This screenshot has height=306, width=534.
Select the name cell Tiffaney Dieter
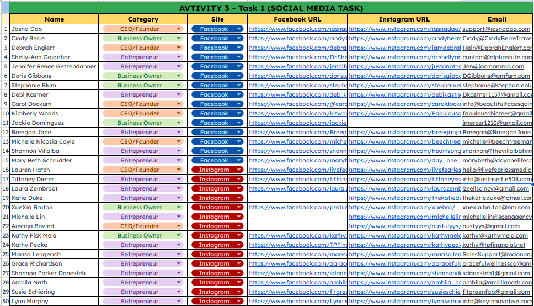(54, 179)
